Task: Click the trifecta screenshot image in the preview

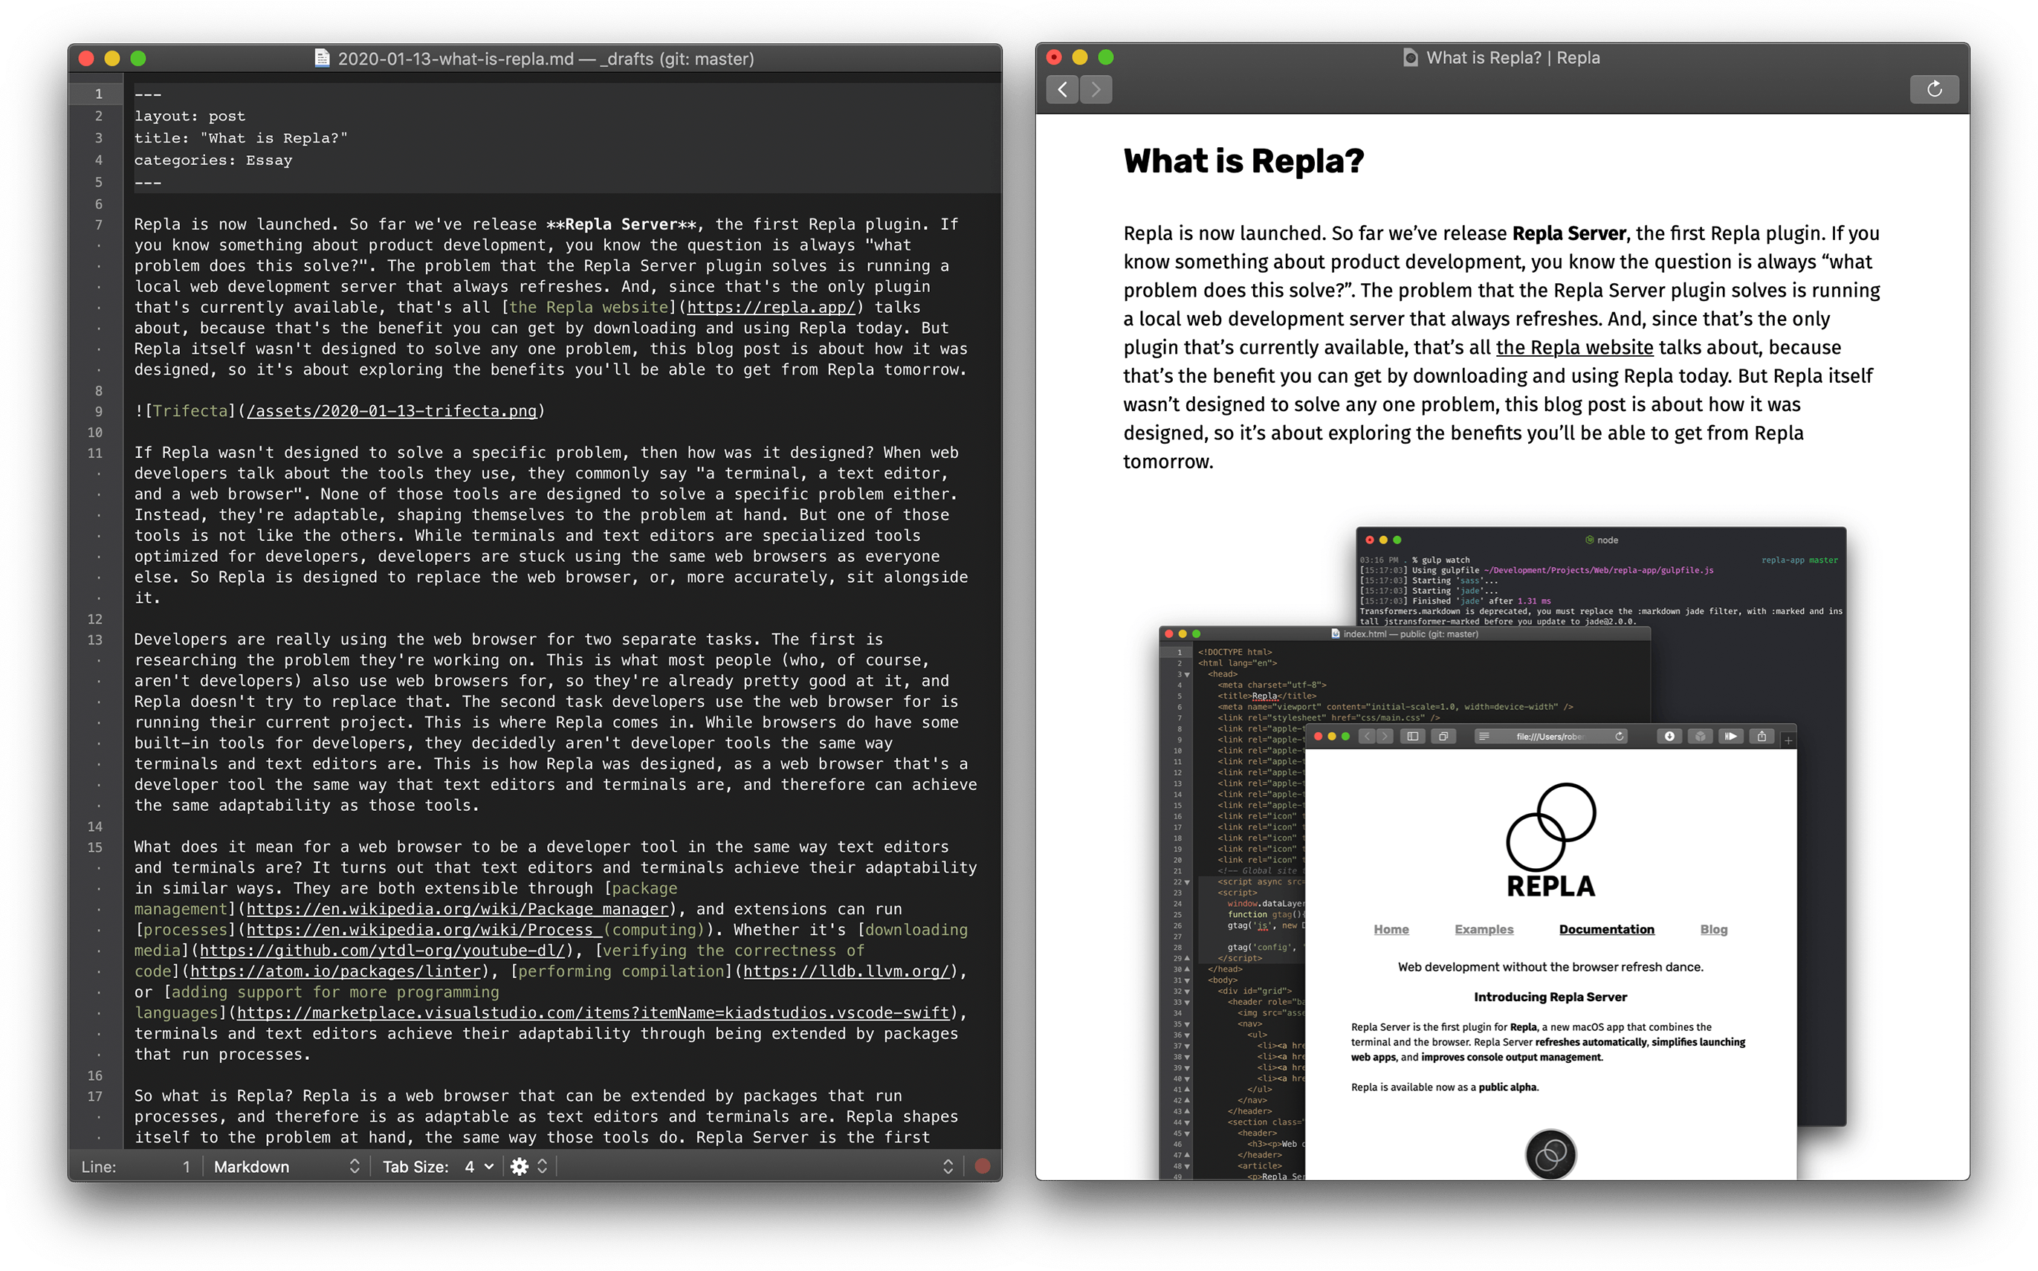Action: [1503, 853]
